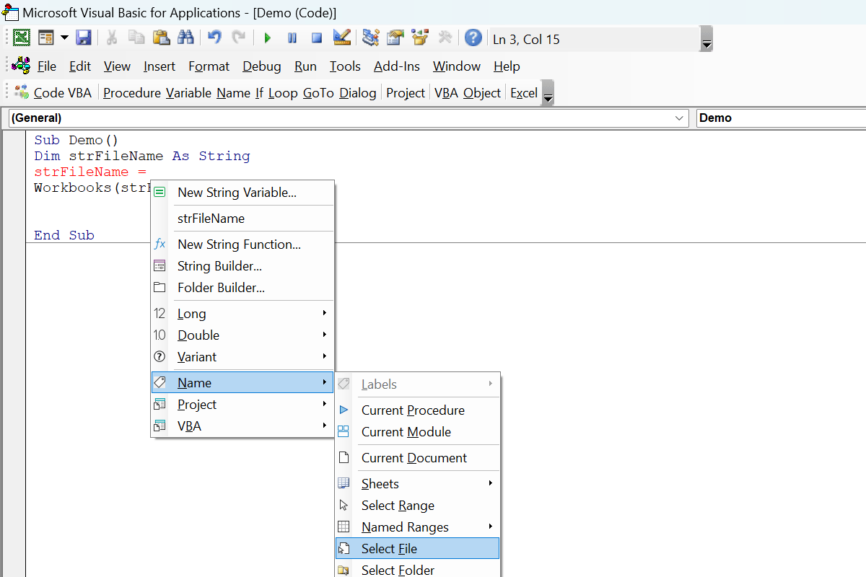
Task: Click the VBA menu bar control icon
Action: pos(22,66)
